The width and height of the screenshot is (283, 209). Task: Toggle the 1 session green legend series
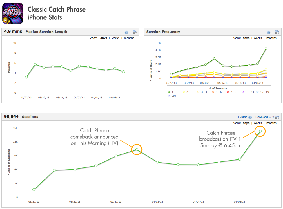(x=170, y=92)
